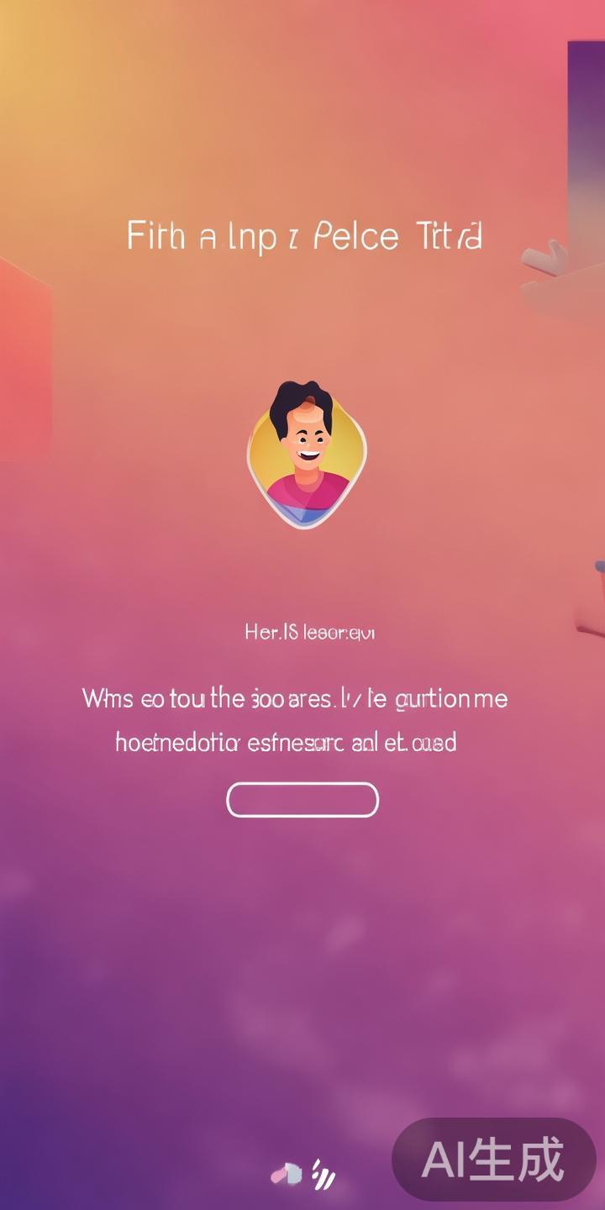Click the 'Her.IS lesor:qvı' subtitle text
The height and width of the screenshot is (1210, 605).
point(309,632)
